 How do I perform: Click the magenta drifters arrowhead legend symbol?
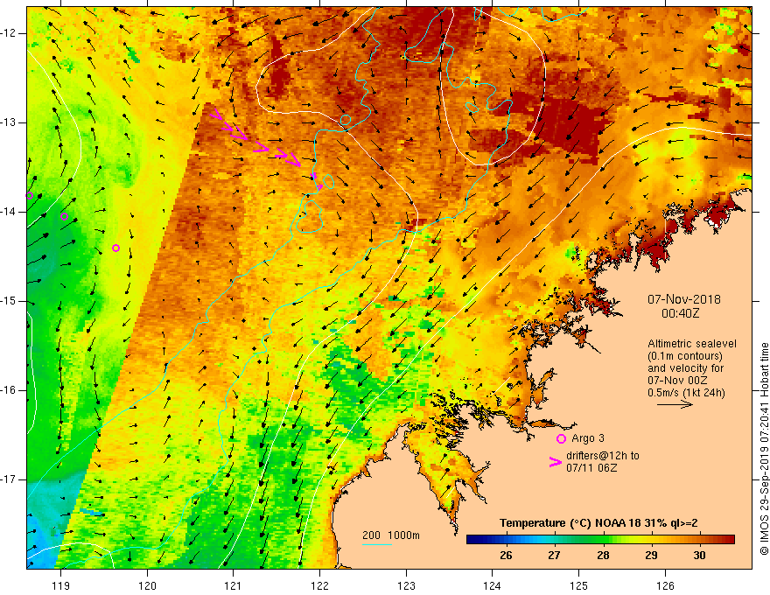click(x=556, y=461)
